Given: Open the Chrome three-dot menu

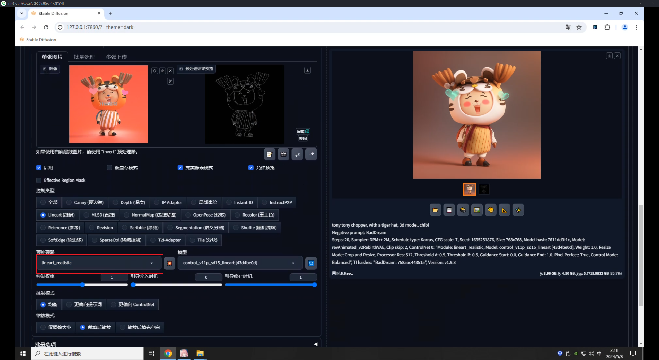Looking at the screenshot, I should pos(636,27).
